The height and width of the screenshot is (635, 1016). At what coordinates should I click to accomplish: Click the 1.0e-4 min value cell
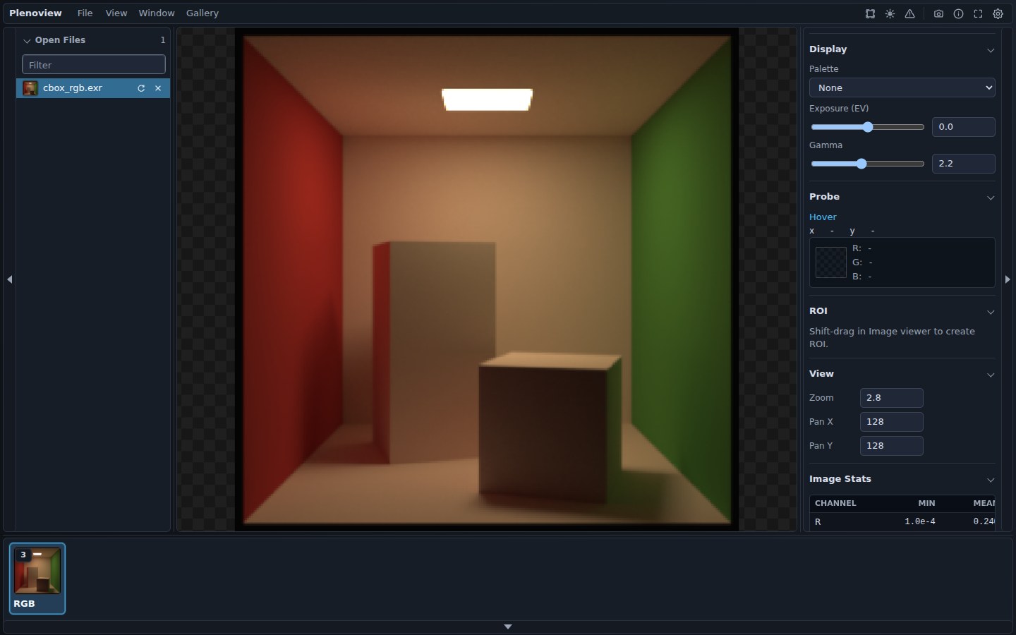pyautogui.click(x=920, y=521)
